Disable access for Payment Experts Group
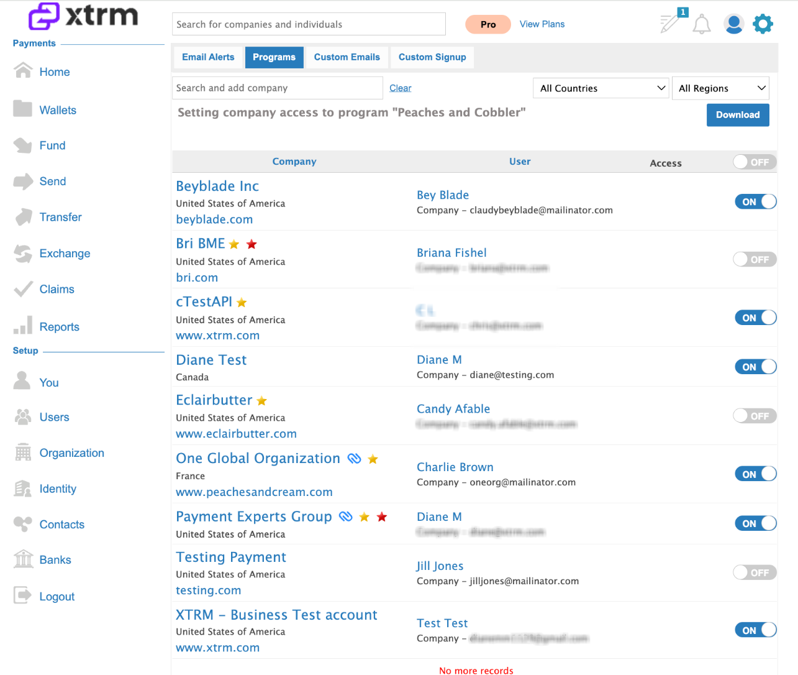Screen dimensions: 798x675 [x=756, y=523]
